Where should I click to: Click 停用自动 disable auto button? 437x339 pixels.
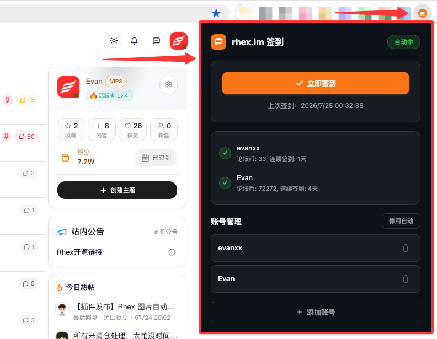click(401, 221)
